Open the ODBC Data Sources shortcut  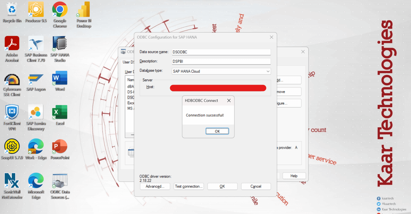pos(59,179)
